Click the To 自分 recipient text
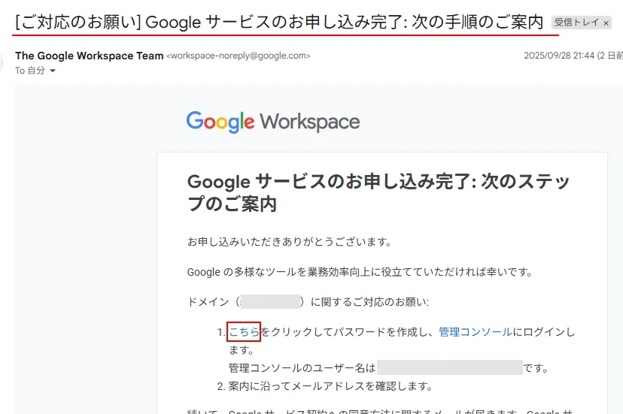The image size is (623, 414). click(x=30, y=71)
